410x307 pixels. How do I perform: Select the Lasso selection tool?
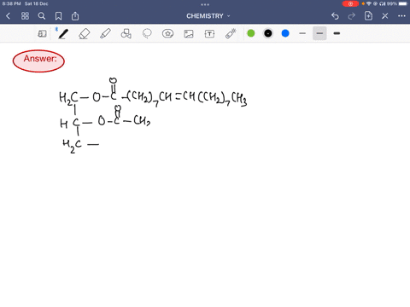[x=147, y=33]
